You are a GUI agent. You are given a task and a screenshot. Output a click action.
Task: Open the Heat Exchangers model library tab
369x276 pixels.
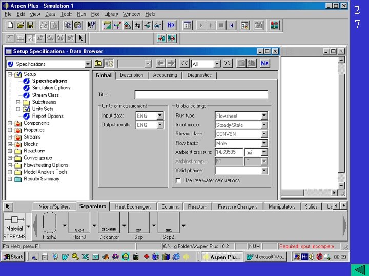point(133,206)
